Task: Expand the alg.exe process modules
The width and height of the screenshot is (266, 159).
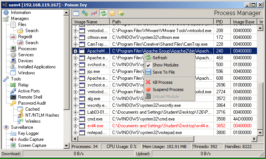Action: 75,99
